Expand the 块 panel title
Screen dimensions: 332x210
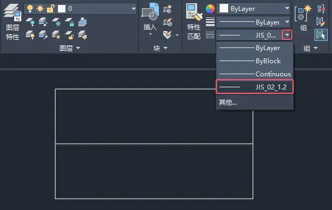(x=161, y=48)
